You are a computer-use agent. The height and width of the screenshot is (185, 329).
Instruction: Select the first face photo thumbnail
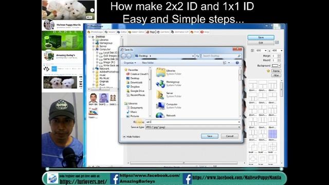[x=93, y=98]
